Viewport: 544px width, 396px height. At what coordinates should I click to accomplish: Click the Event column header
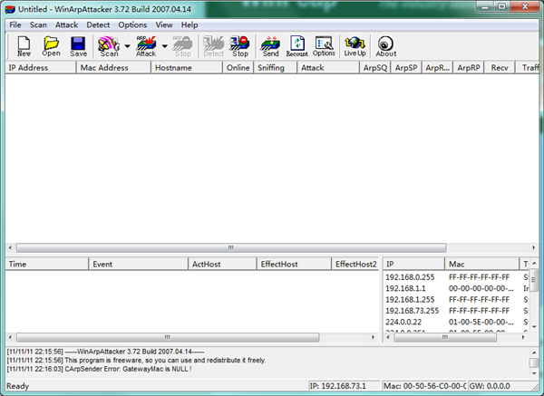click(139, 265)
